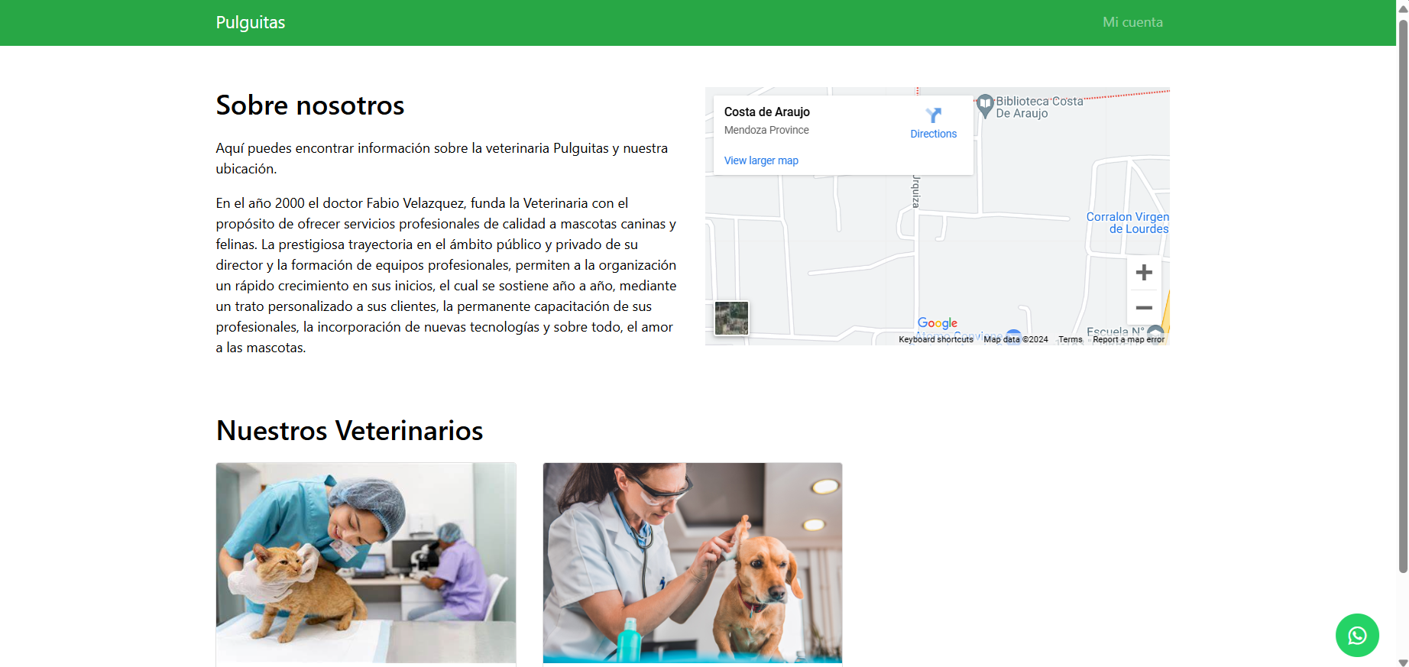Viewport: 1409px width, 667px height.
Task: Open the map Terms link
Action: [x=1070, y=339]
